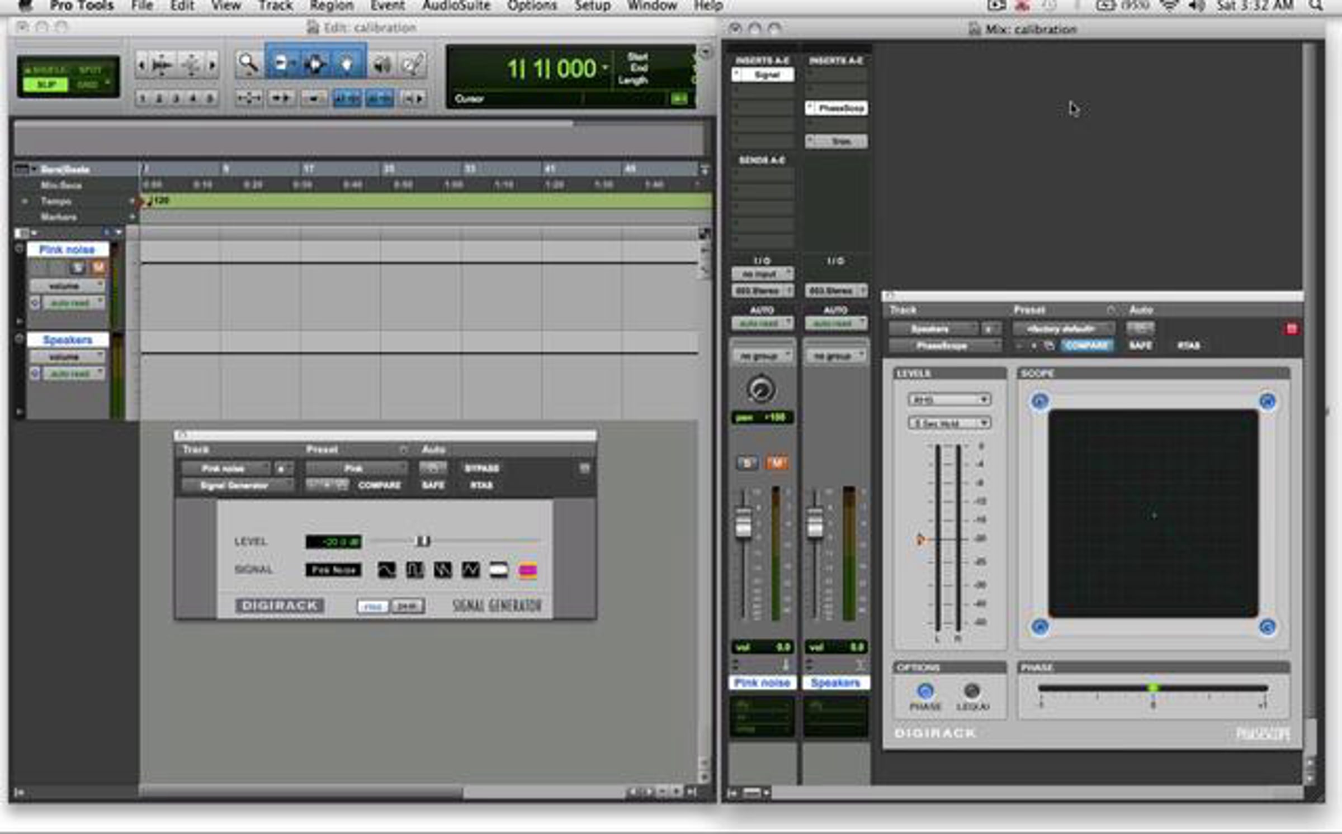Screen dimensions: 1342x834
Task: Choose the pink noise signal icon
Action: click(x=527, y=570)
